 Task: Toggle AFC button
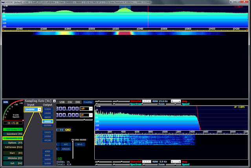pyautogui.click(x=66, y=144)
